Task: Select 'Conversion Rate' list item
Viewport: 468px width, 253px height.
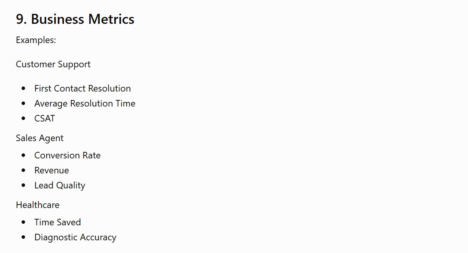Action: [67, 155]
